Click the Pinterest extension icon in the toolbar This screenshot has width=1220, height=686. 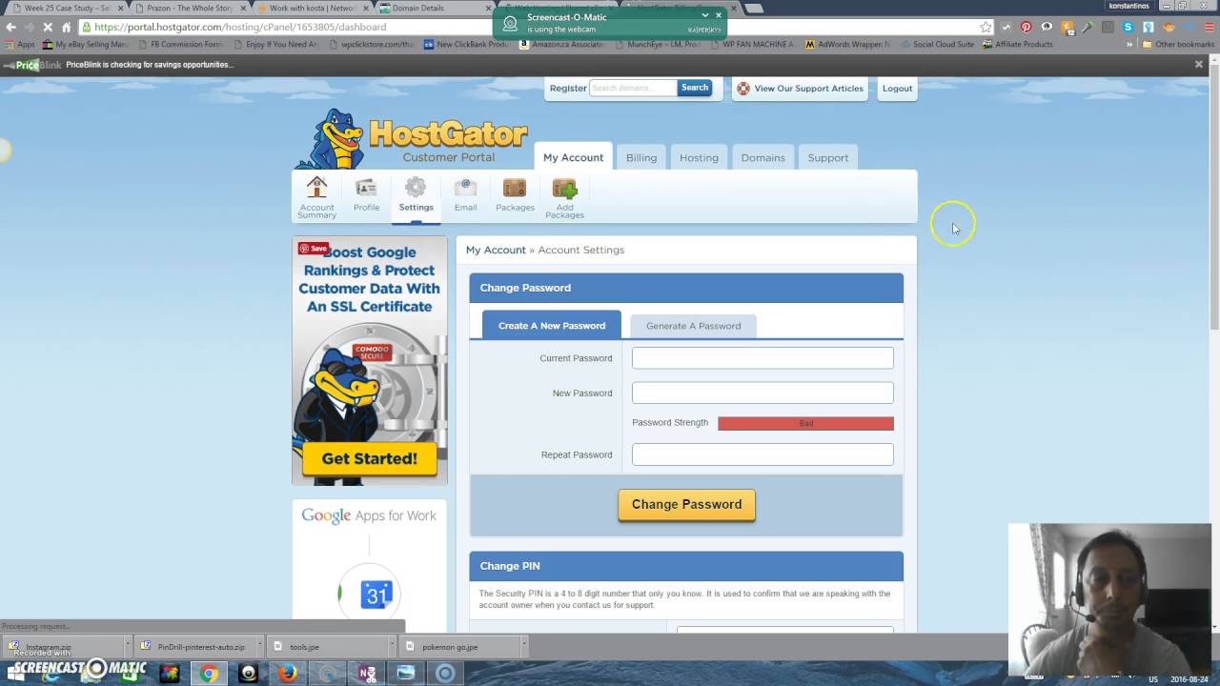[x=1027, y=27]
